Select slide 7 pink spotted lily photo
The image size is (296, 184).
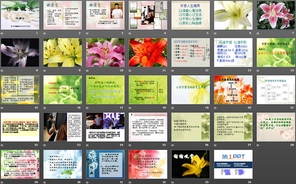pos(276,15)
